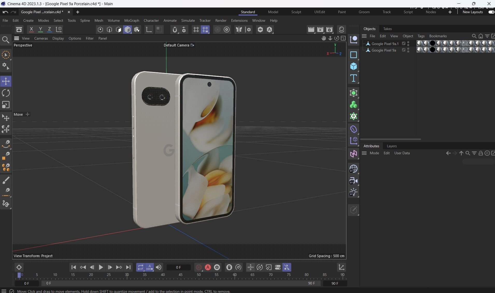
Task: Toggle X axis lock
Action: (x=31, y=30)
